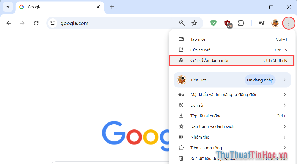
Task: Click the media controls icon in toolbar
Action: click(x=261, y=23)
